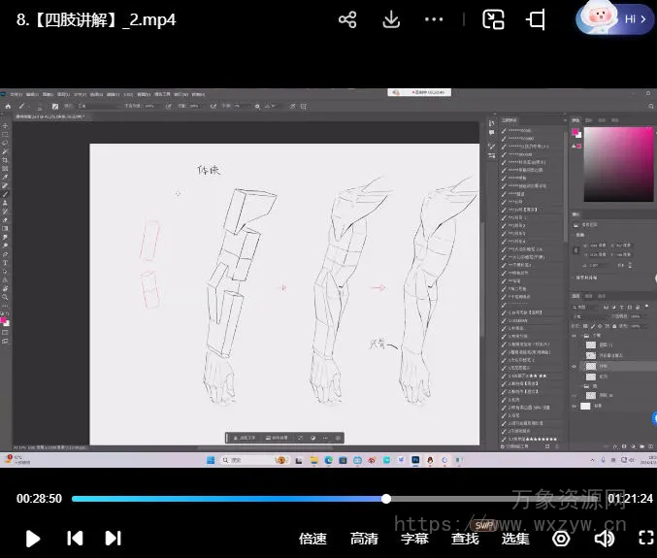Play the video
This screenshot has height=558, width=657.
click(x=32, y=538)
